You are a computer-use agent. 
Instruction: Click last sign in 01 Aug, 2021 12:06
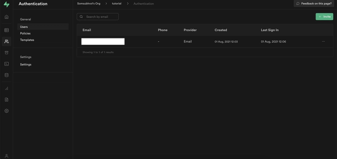(x=273, y=41)
